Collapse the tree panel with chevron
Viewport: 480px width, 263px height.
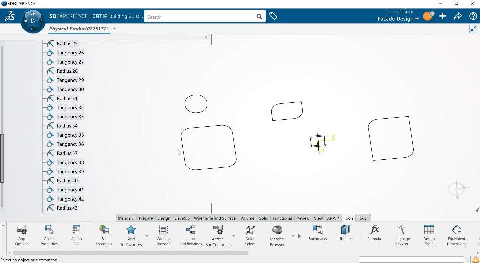pyautogui.click(x=206, y=38)
